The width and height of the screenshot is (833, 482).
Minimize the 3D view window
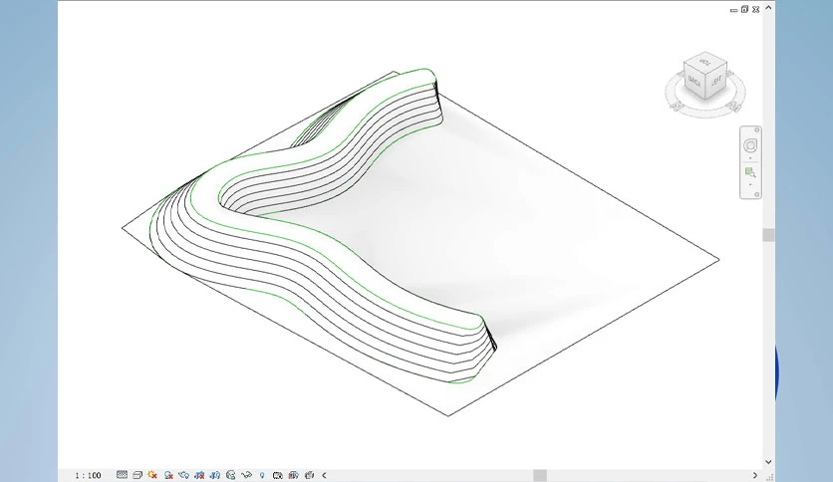(733, 10)
